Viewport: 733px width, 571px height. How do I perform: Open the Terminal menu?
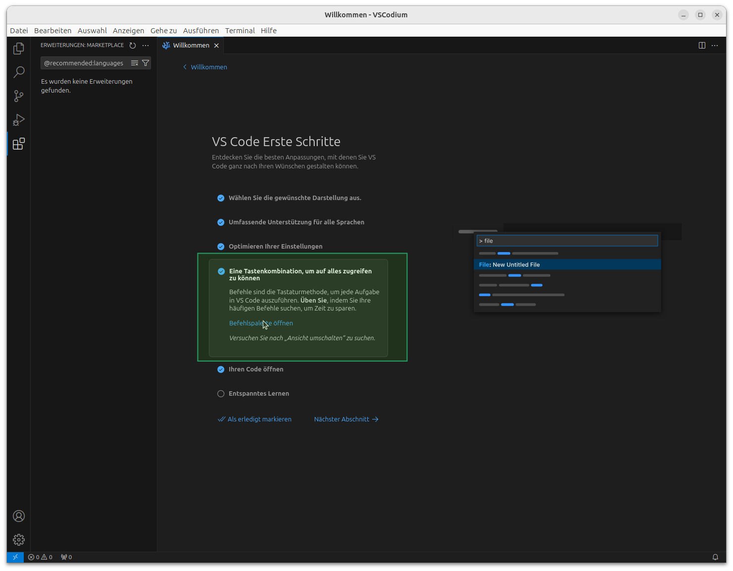pyautogui.click(x=240, y=31)
